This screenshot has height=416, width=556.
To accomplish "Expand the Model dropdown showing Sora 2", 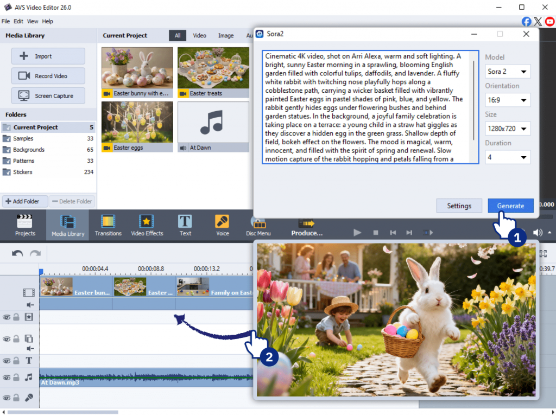I will tap(508, 72).
